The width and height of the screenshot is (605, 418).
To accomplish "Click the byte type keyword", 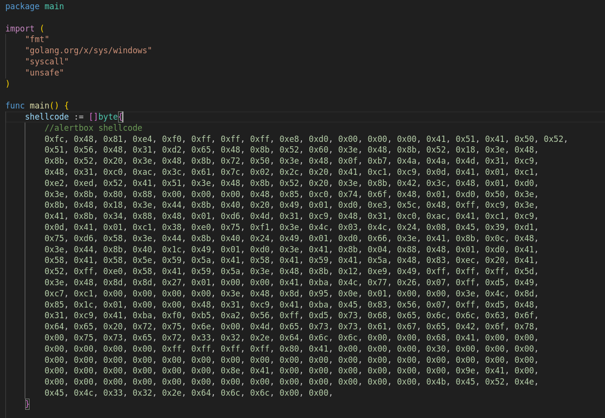I will pos(108,117).
